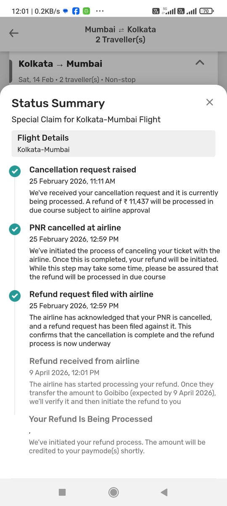
Task: Close the Status Summary sheet
Action: point(209,102)
